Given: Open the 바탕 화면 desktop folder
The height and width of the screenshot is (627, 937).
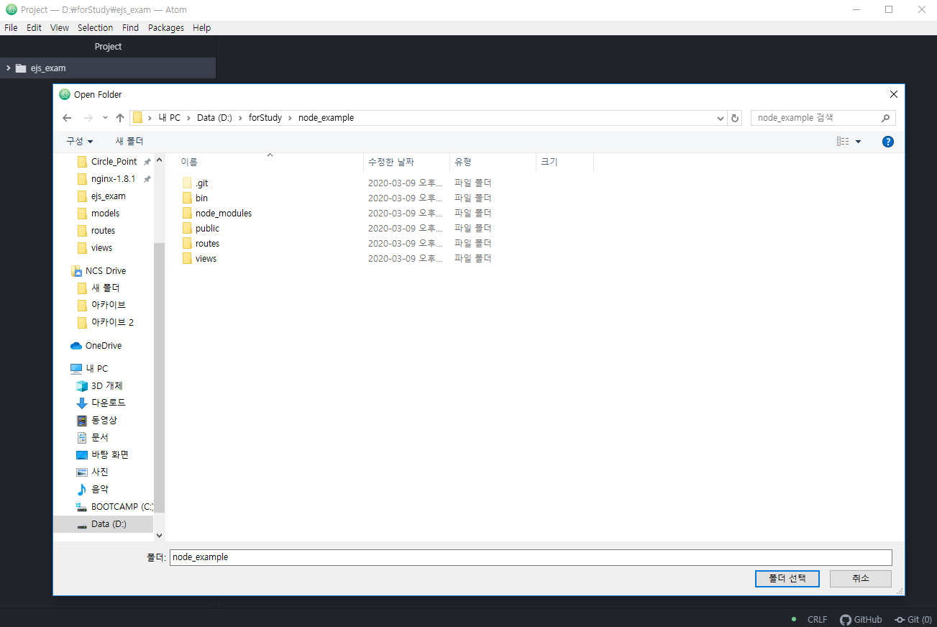Looking at the screenshot, I should coord(103,455).
